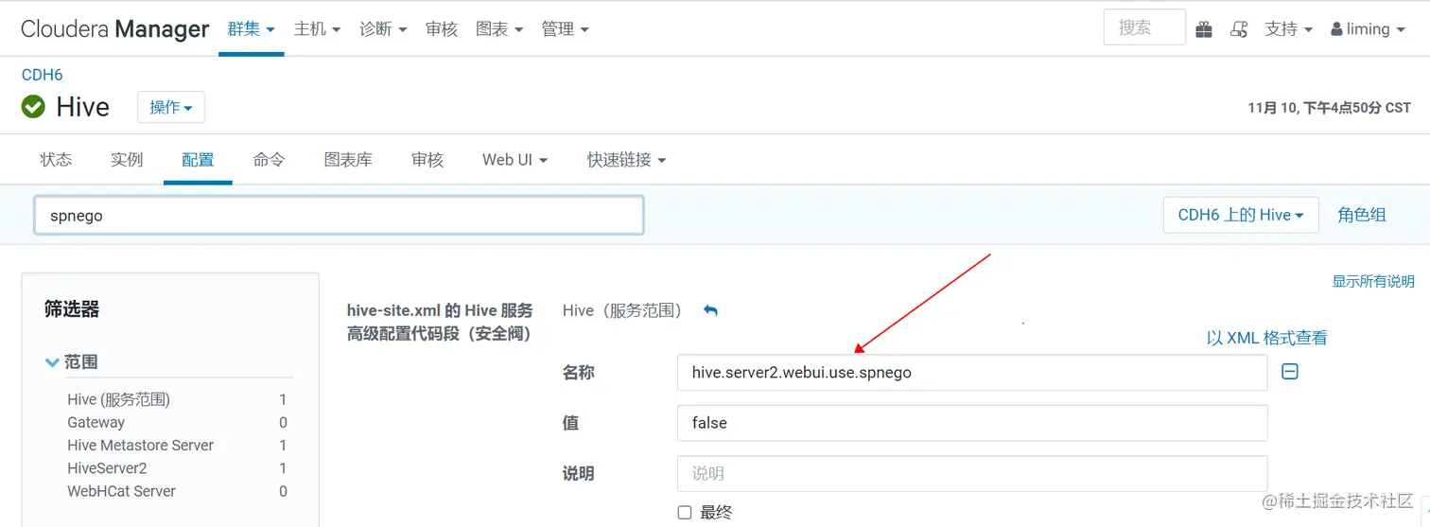Click 显示所有说明 link
Image resolution: width=1430 pixels, height=527 pixels.
click(1373, 281)
